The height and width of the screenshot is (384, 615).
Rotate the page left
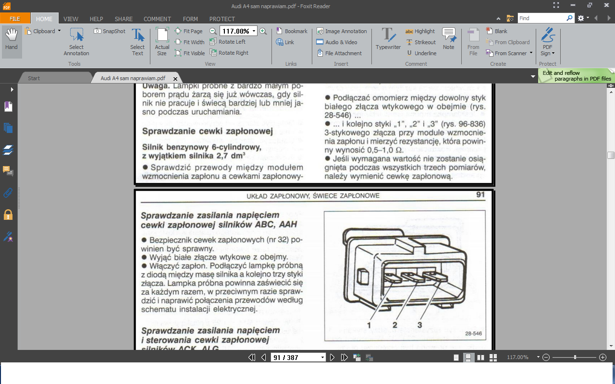coord(228,42)
